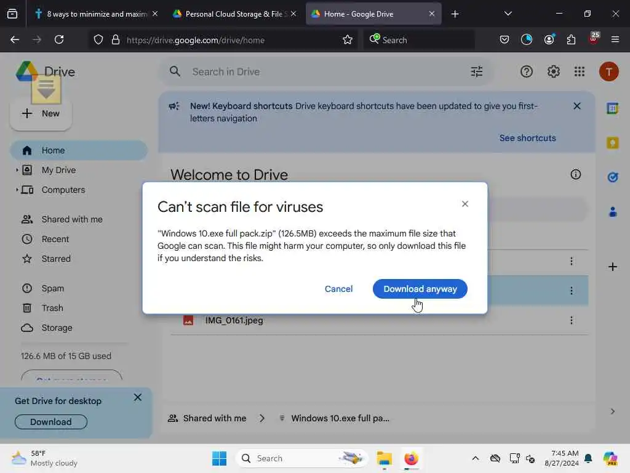
Task: Open Firefox account icon
Action: (549, 39)
